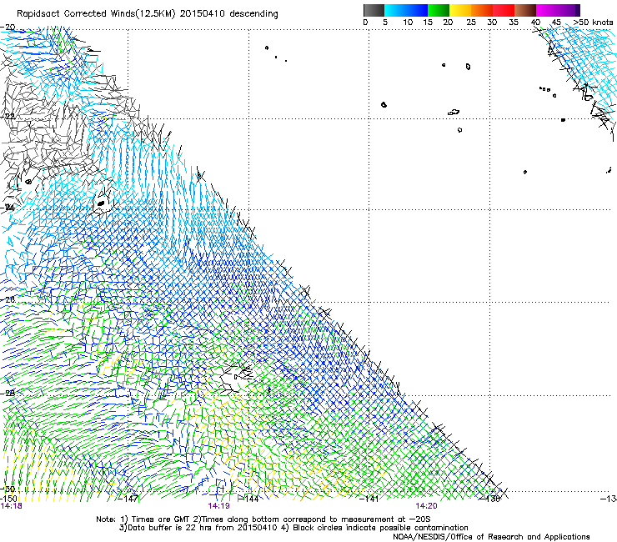Click the purple '14:18' time label
The height and width of the screenshot is (542, 617).
tap(12, 506)
